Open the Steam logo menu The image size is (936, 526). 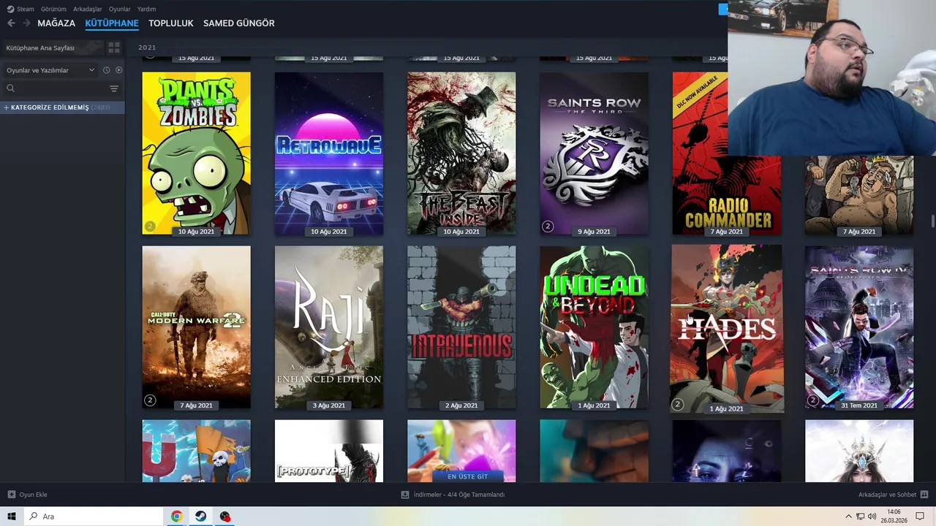pos(10,9)
